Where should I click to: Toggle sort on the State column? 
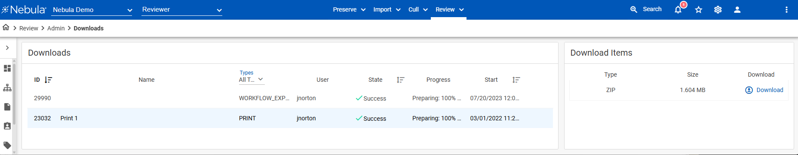coord(400,80)
